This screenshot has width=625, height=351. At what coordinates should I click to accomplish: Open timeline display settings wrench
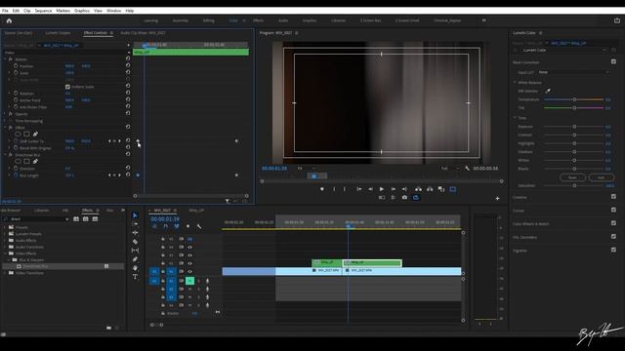click(x=199, y=226)
